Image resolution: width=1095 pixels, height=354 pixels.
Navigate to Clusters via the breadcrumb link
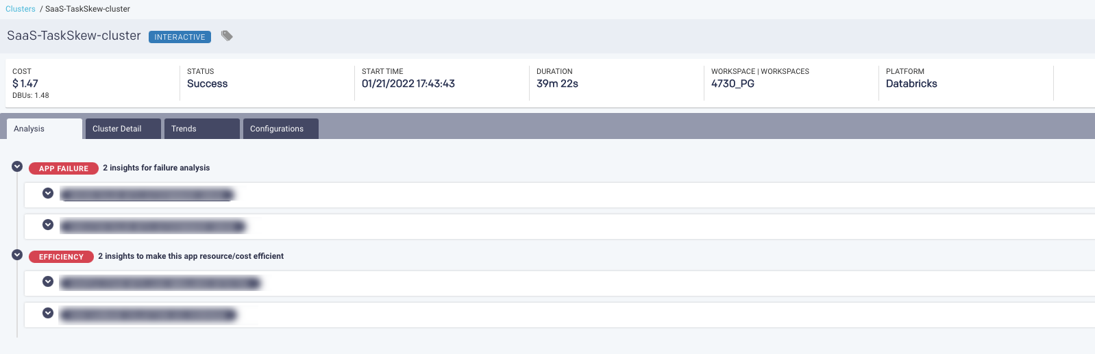pyautogui.click(x=21, y=9)
